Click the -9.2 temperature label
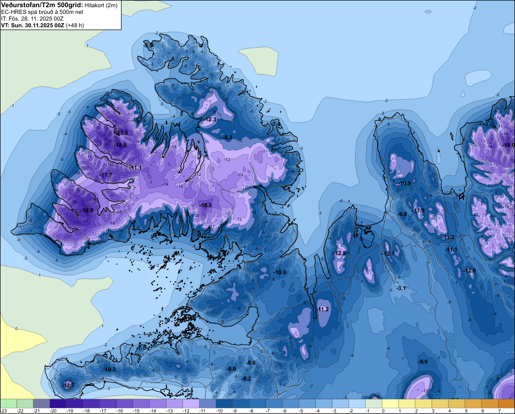 246,378
